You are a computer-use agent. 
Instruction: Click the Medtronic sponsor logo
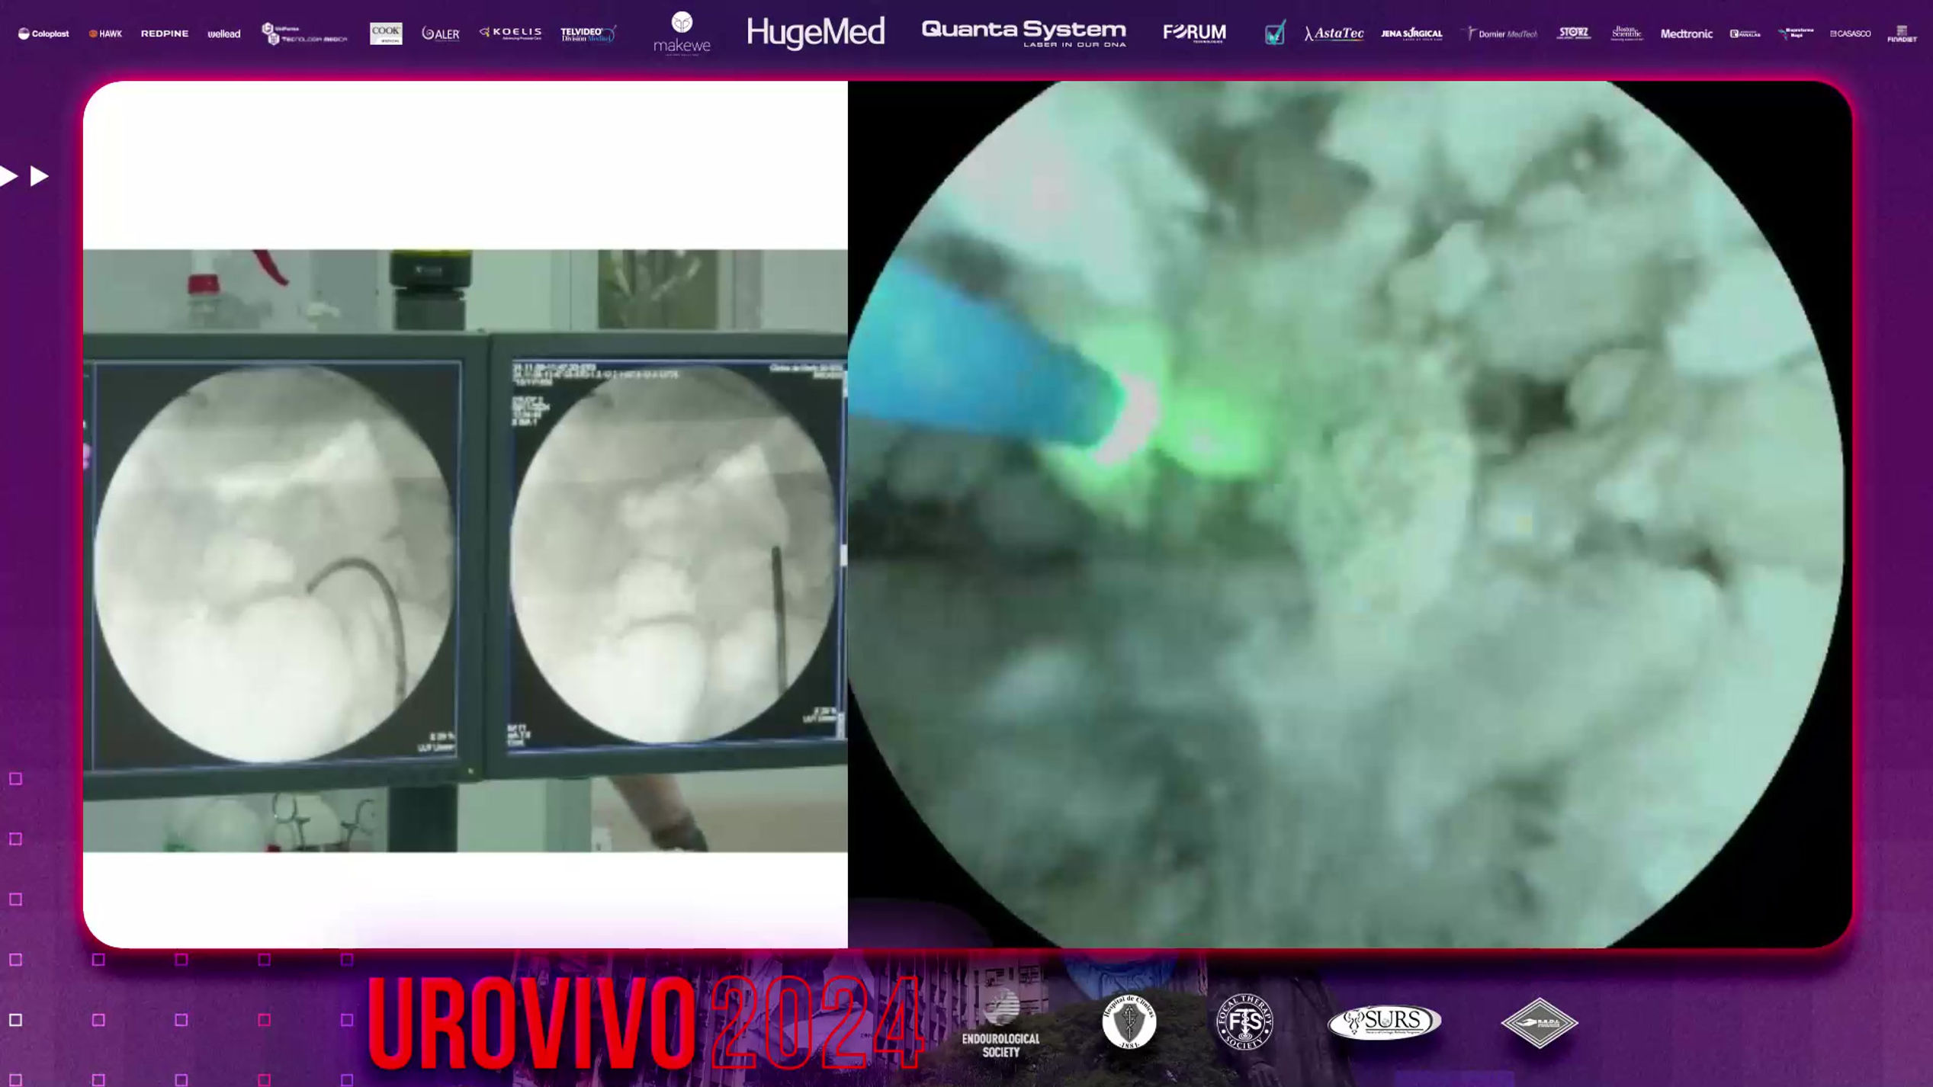coord(1686,34)
